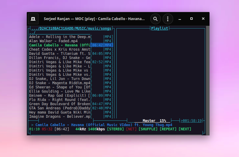Select DJ Snake - Magenta Riddim.mp4
The image size is (239, 157).
point(71,83)
